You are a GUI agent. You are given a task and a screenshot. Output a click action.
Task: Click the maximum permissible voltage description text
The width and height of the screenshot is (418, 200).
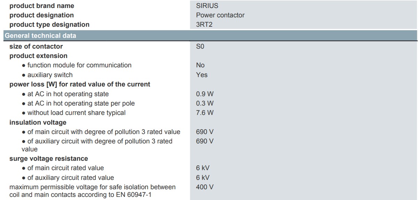[x=93, y=191]
